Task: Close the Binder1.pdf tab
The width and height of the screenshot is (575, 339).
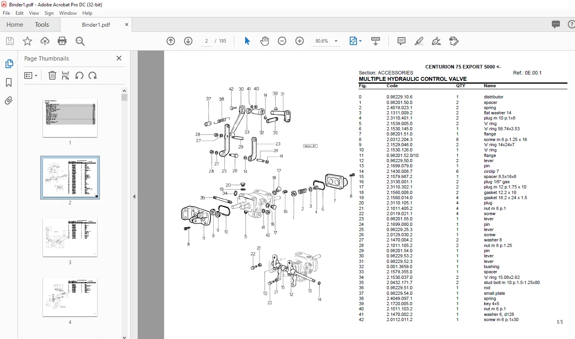Action: [x=127, y=24]
